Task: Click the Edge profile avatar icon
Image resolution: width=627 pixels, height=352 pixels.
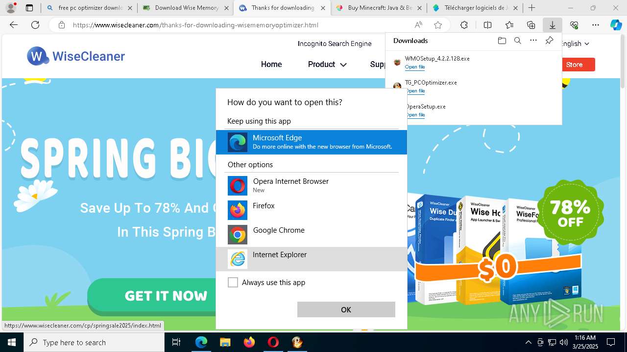Action: click(x=11, y=8)
